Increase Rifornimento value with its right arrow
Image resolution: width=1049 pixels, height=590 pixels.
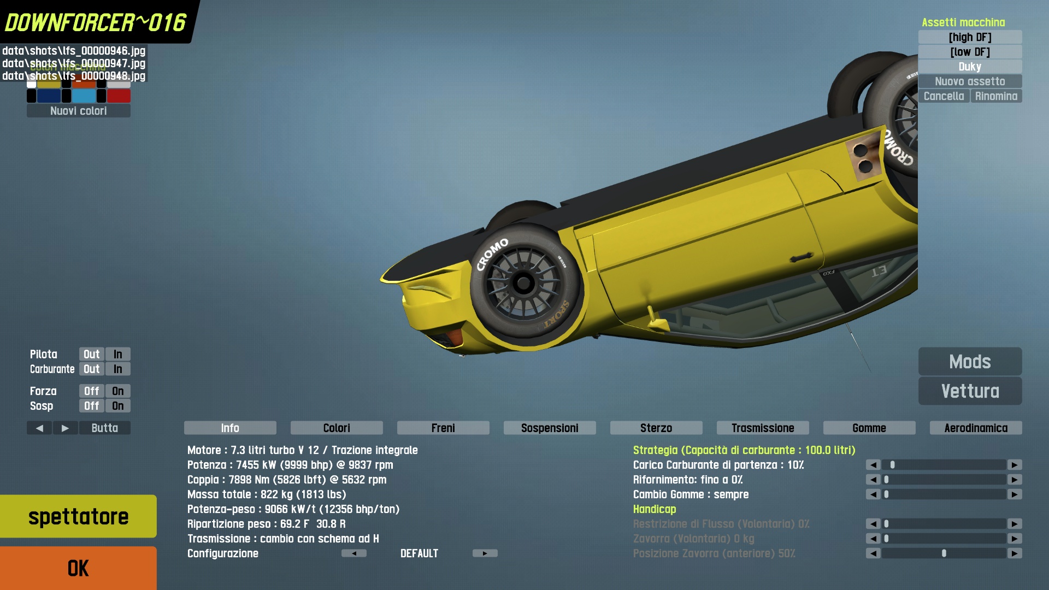click(1015, 480)
